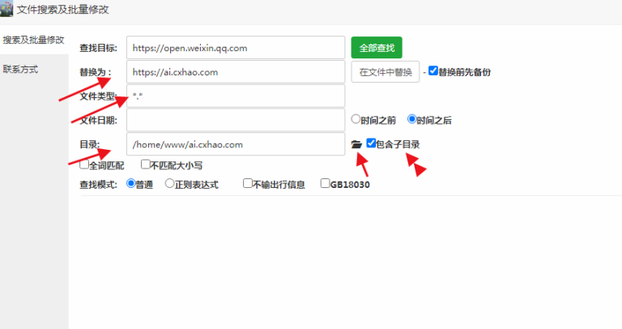Click the 在文件中替换 button

click(x=386, y=72)
